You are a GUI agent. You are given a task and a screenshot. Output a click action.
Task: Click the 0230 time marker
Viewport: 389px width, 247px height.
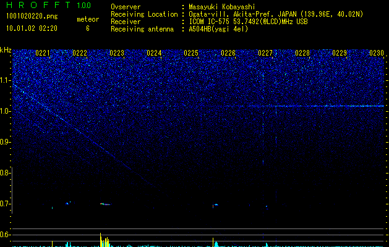377,53
